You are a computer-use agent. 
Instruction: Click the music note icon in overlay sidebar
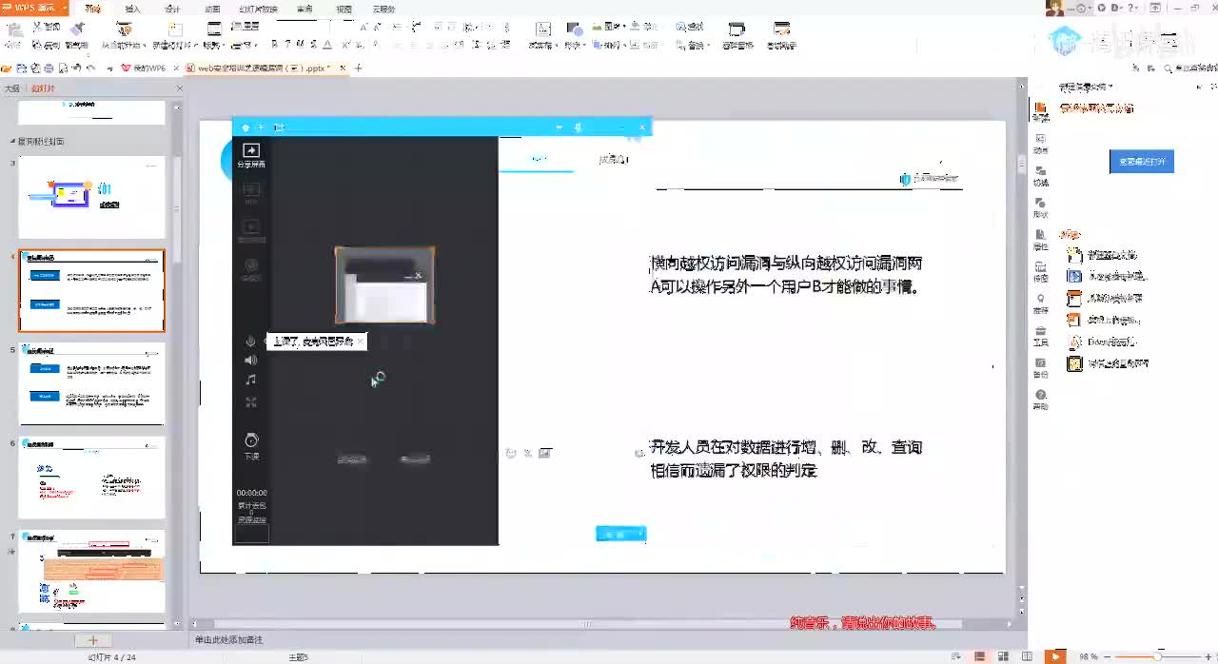point(251,380)
